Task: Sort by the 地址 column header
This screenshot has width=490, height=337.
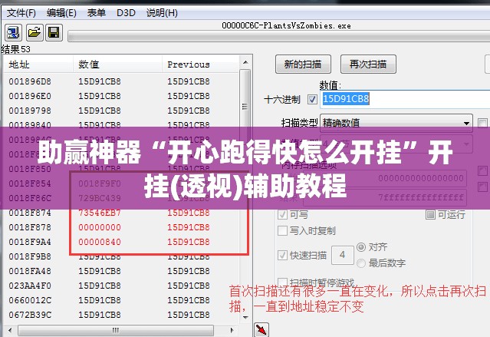Action: pos(38,64)
